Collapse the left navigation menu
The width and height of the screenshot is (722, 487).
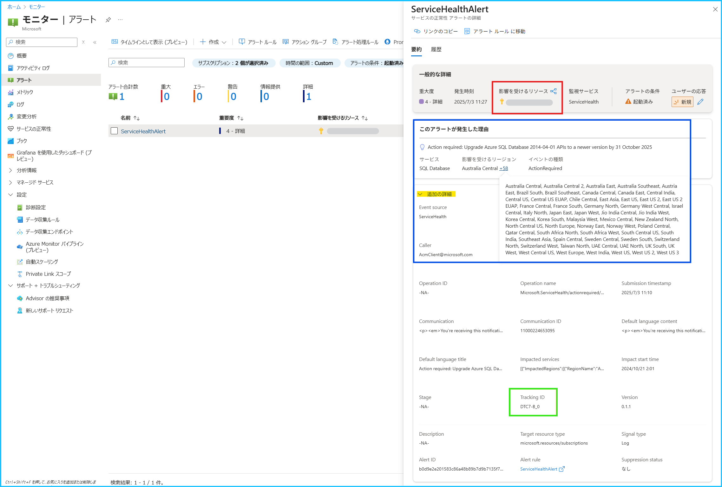tap(95, 42)
